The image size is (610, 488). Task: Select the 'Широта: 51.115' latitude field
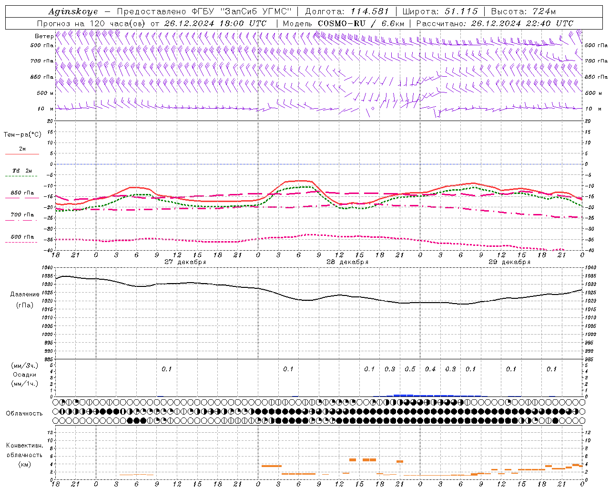coord(440,11)
